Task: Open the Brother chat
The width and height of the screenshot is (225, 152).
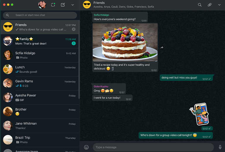Action: point(40,112)
